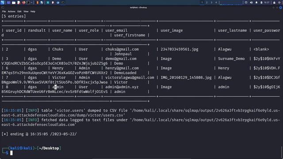This screenshot has width=283, height=159.
Task: Click the 'user_id' column header
Action: [14, 30]
